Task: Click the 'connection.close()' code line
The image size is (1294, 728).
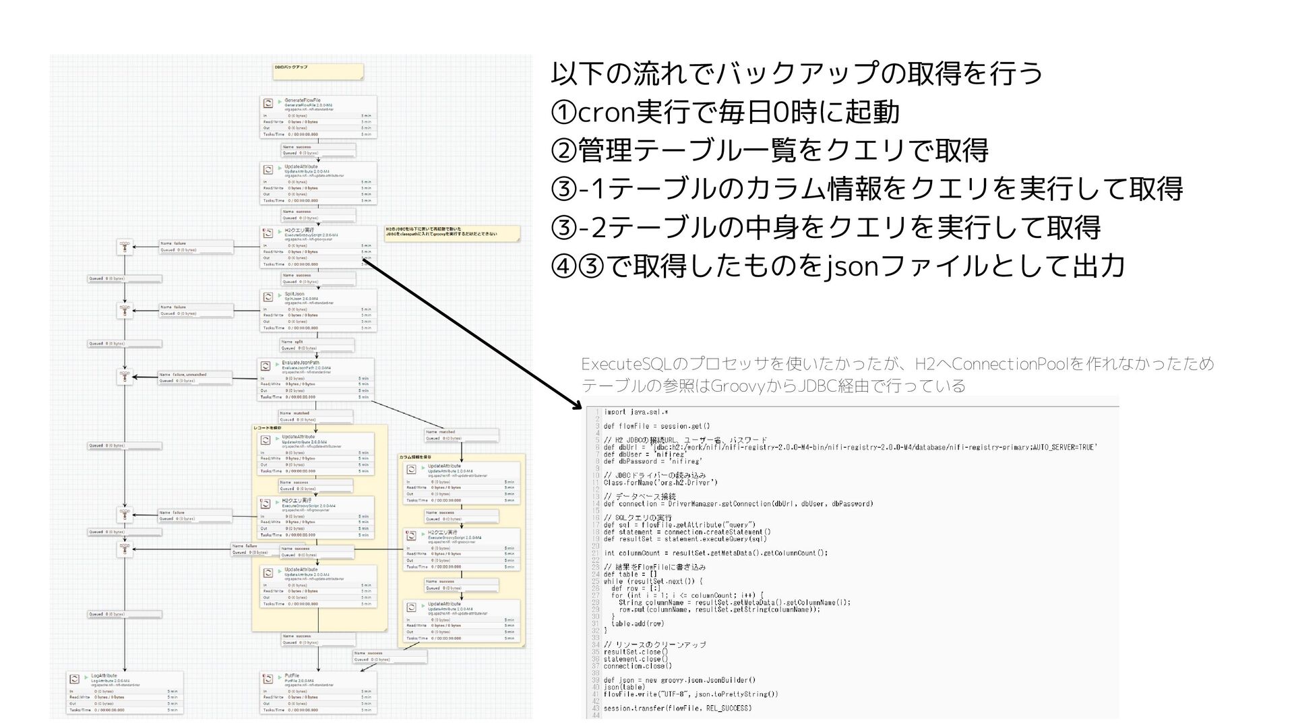Action: click(x=638, y=666)
